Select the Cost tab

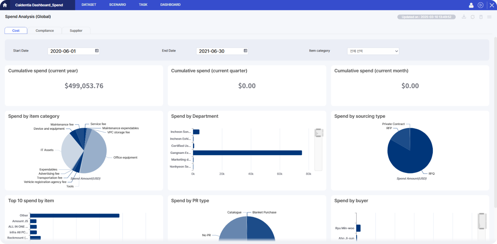pos(16,30)
